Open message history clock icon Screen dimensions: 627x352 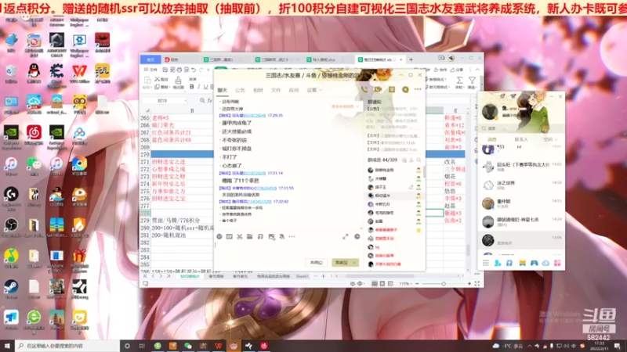(x=357, y=237)
